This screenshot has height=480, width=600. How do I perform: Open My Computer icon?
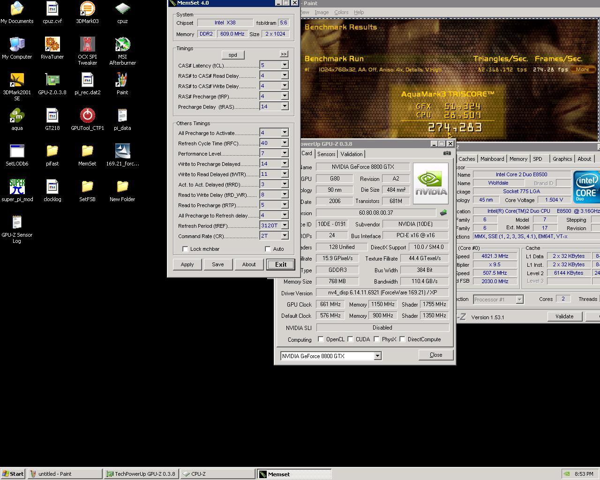[17, 48]
